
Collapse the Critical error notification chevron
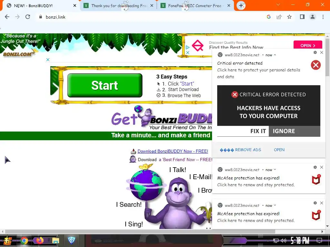(x=275, y=55)
